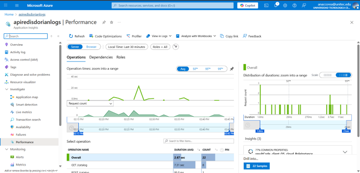Collapse the Monitoring section
Image resolution: width=360 pixels, height=173 pixels.
pyautogui.click(x=7, y=149)
